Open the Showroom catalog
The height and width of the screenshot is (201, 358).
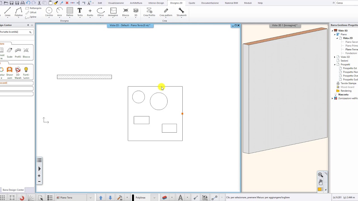(10, 73)
